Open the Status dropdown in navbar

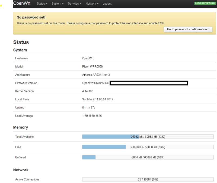coord(42,4)
